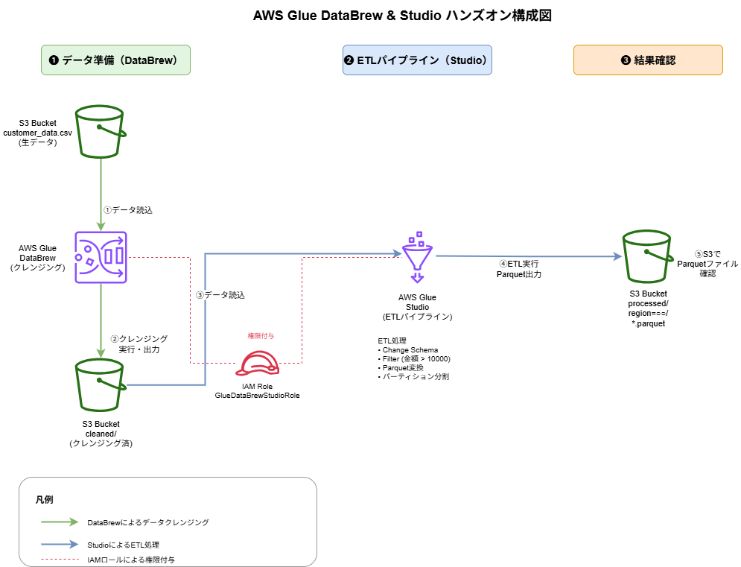This screenshot has width=741, height=567.
Task: Select the blue ETLパイプライン（Studio） header box
Action: point(417,60)
